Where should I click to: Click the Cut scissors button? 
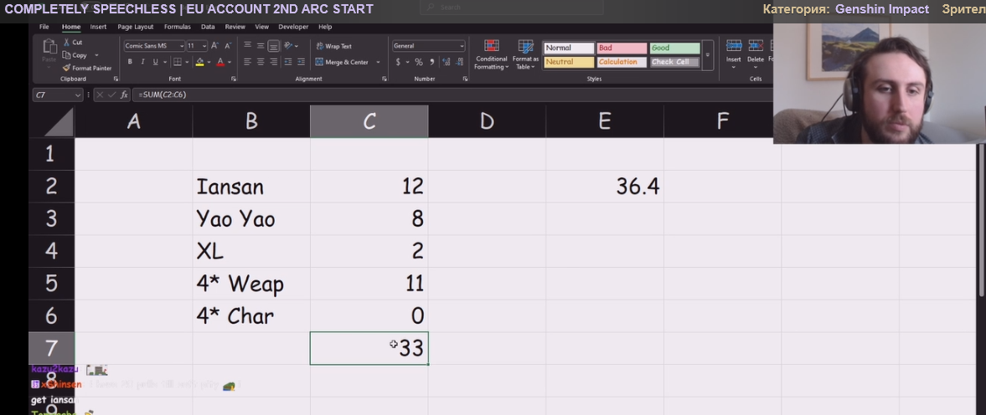72,42
